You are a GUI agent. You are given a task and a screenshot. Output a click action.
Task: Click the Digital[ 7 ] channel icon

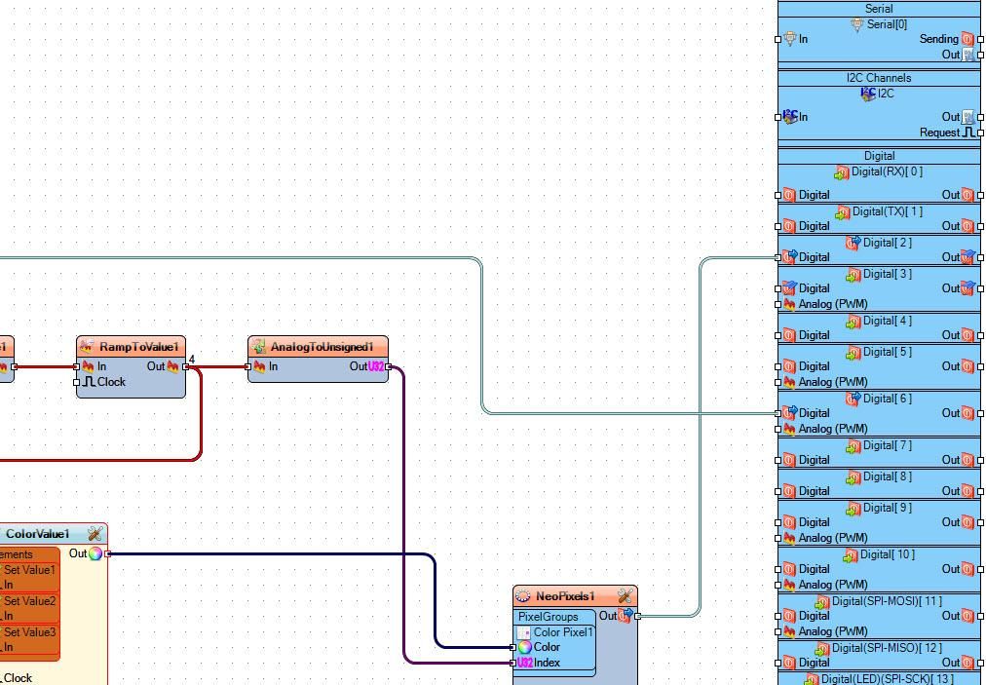click(853, 446)
